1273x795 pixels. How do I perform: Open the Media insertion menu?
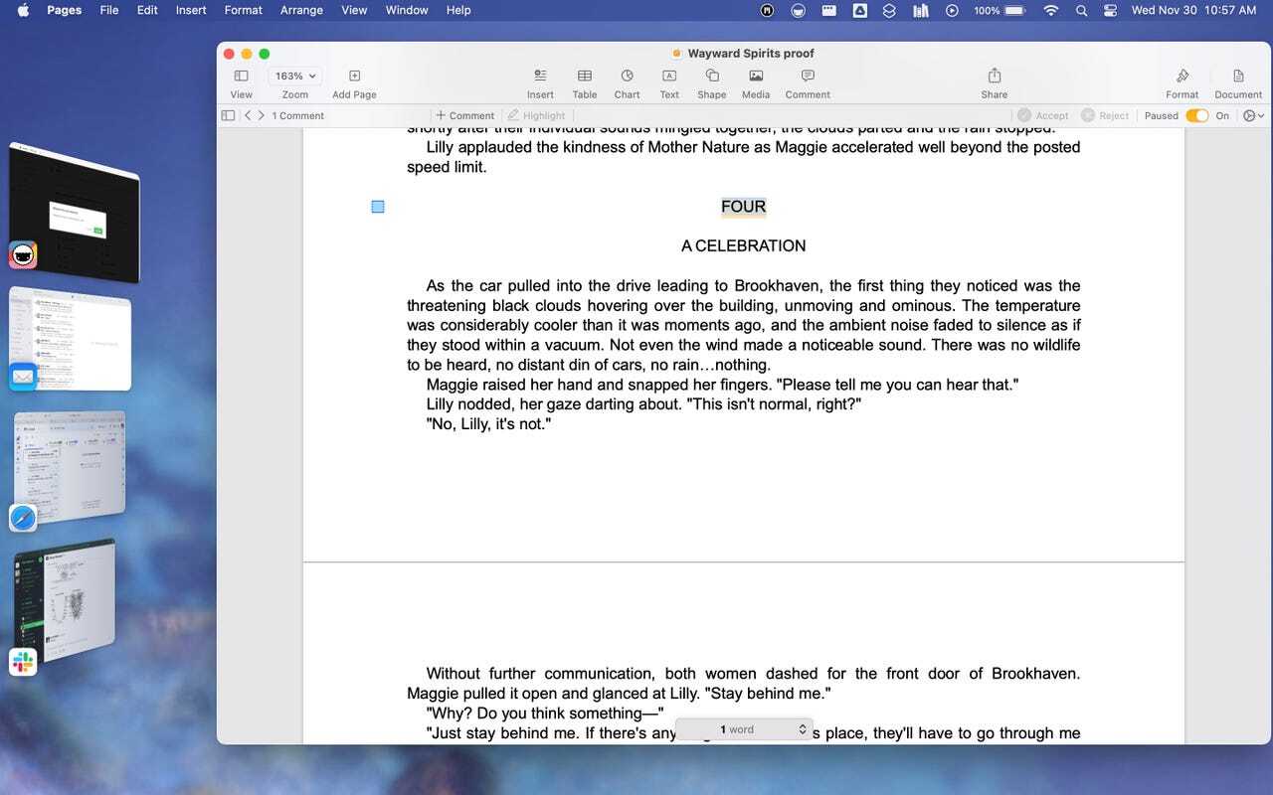click(x=756, y=82)
